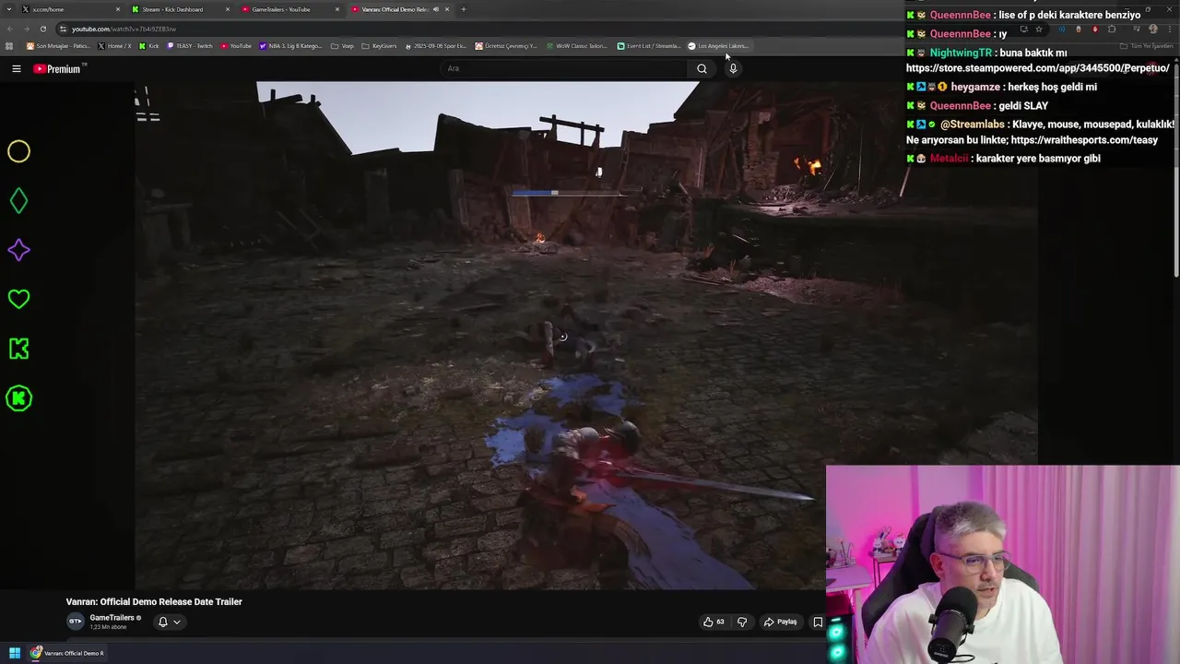Like the video showing 63 likes

pos(714,622)
